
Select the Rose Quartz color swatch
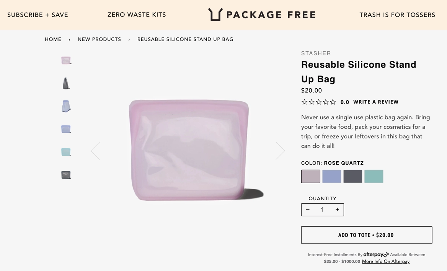[310, 176]
